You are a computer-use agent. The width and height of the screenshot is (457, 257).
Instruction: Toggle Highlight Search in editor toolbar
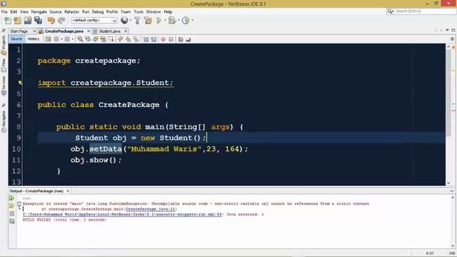click(103, 39)
